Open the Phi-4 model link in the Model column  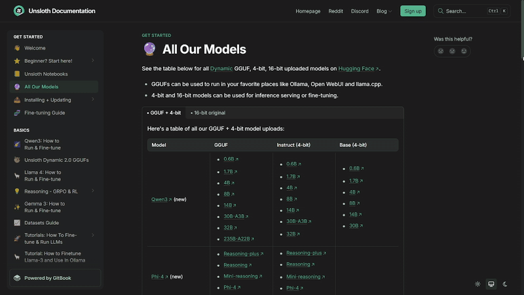click(159, 277)
